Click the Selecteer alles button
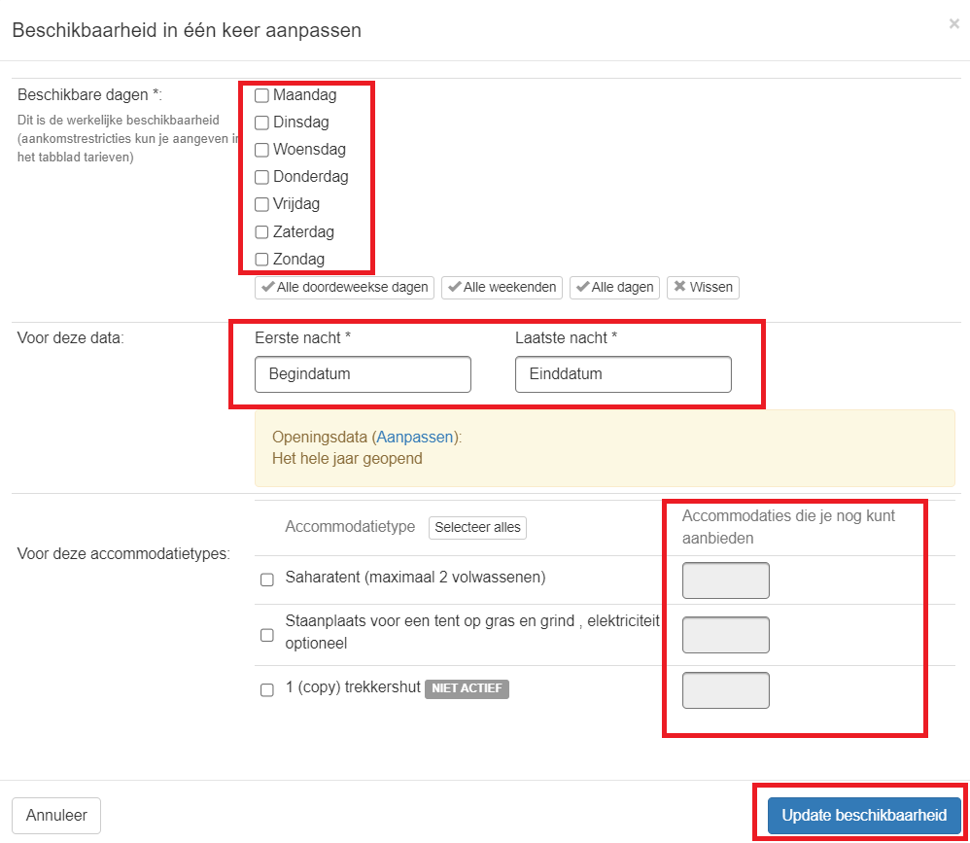Viewport: 970px width, 843px height. click(x=477, y=527)
